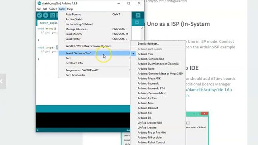Open the Sketch menu

tap(53, 9)
